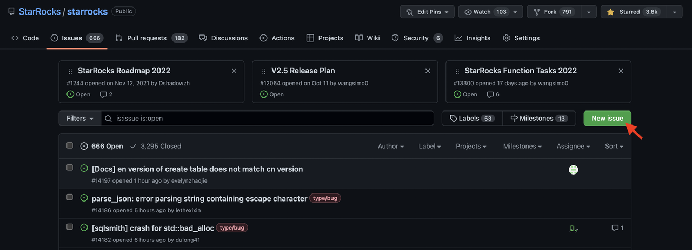This screenshot has width=692, height=250.
Task: Open author dulong41 issues link
Action: (188, 240)
